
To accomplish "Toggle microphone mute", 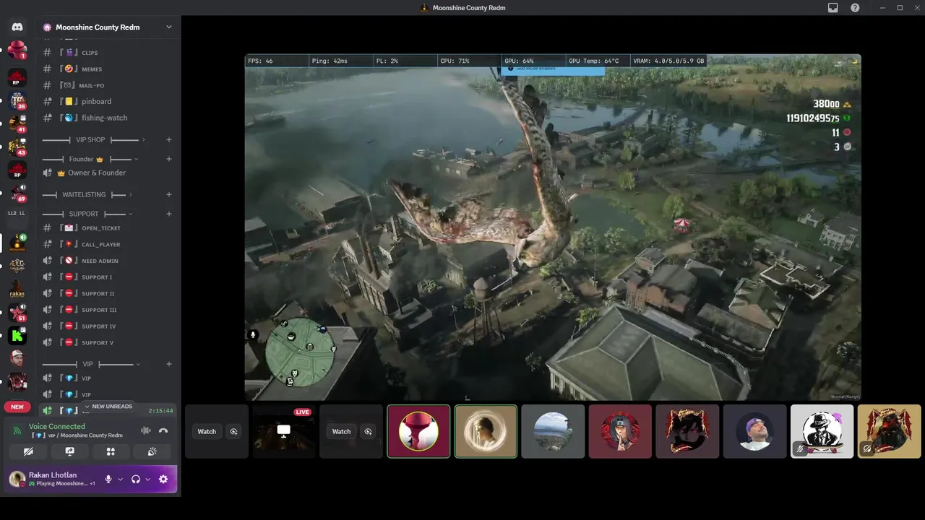I will click(x=108, y=479).
